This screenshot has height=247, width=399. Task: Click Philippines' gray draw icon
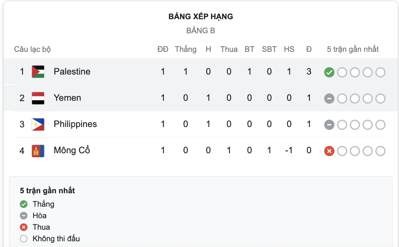tap(329, 125)
